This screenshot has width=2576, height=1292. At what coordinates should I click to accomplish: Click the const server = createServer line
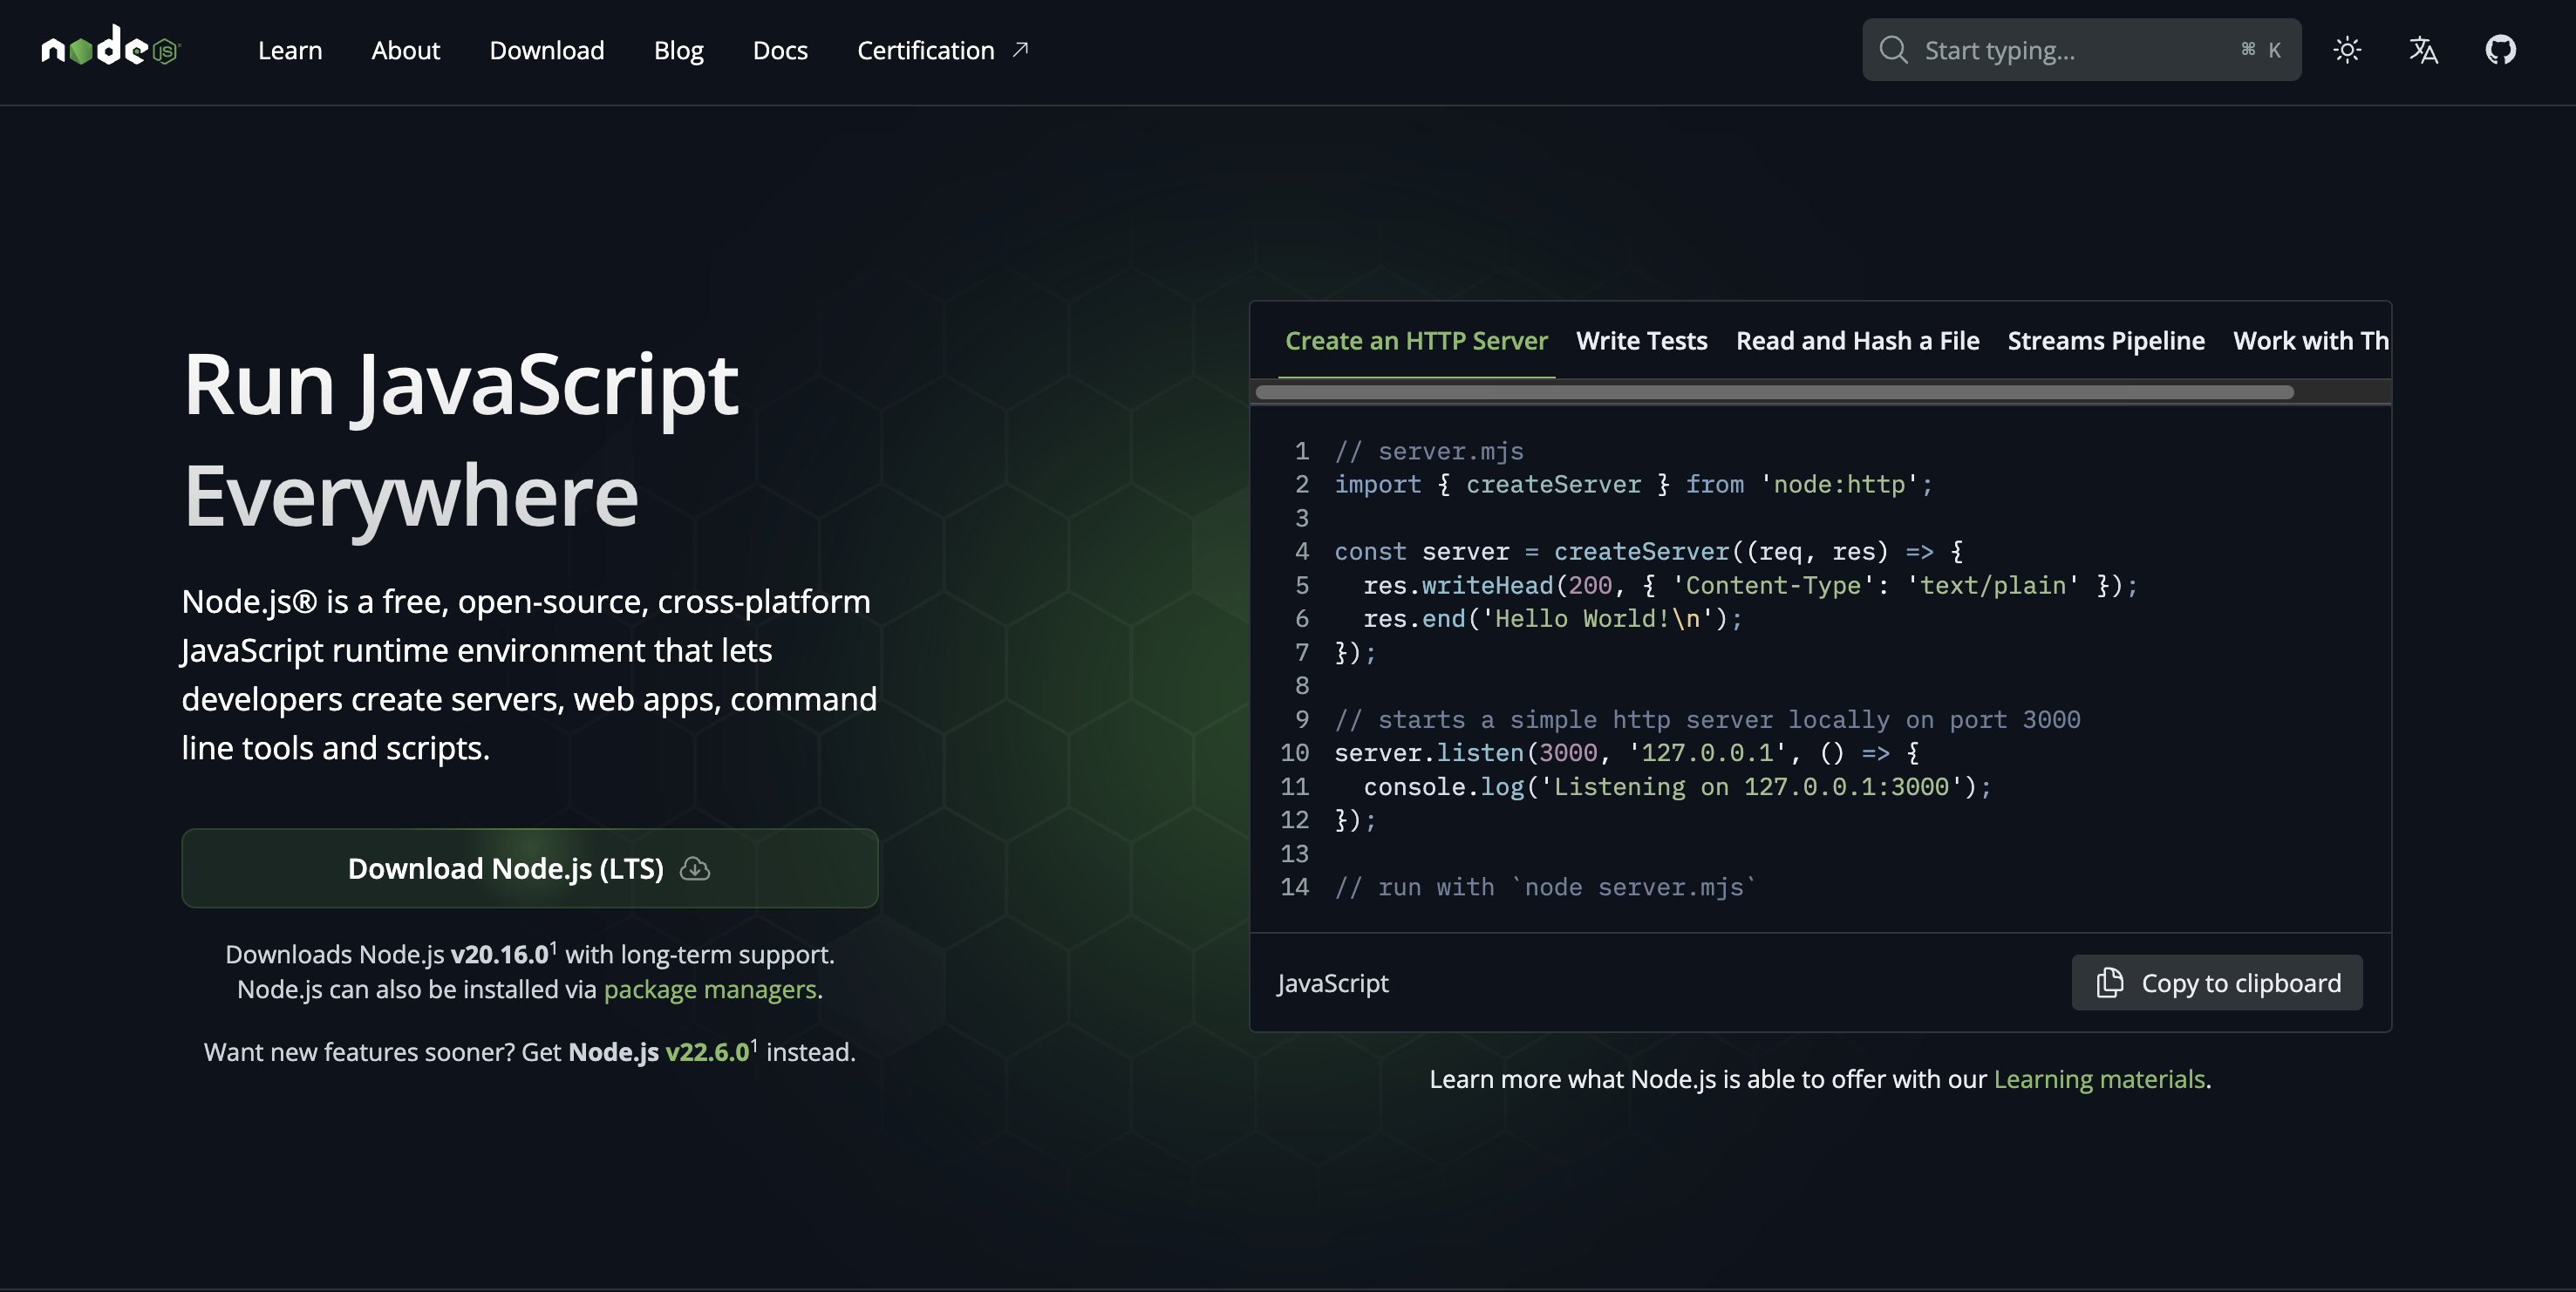(x=1648, y=551)
